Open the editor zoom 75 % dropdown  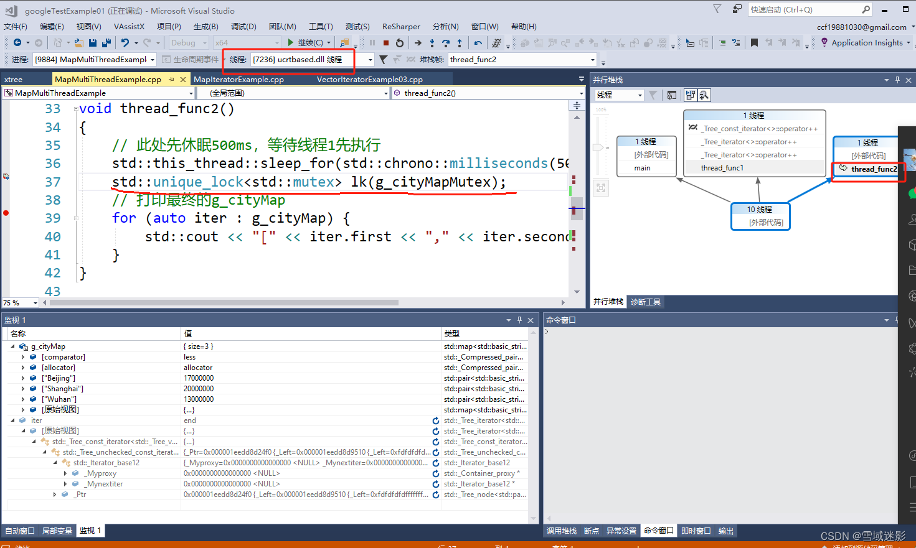click(20, 303)
